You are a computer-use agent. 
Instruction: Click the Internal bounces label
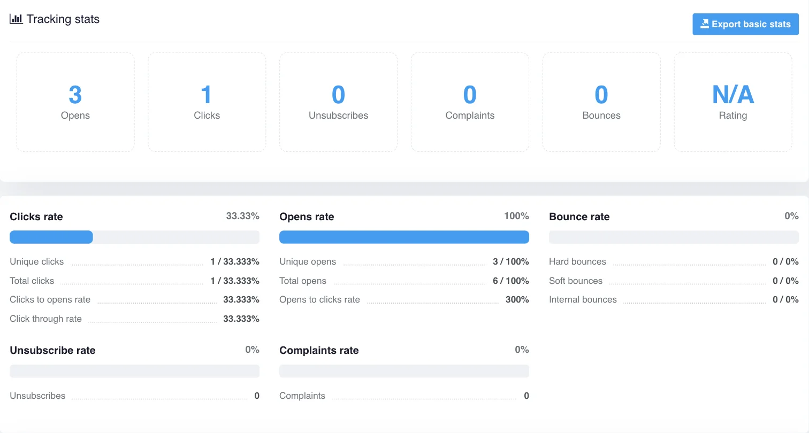[x=583, y=299]
